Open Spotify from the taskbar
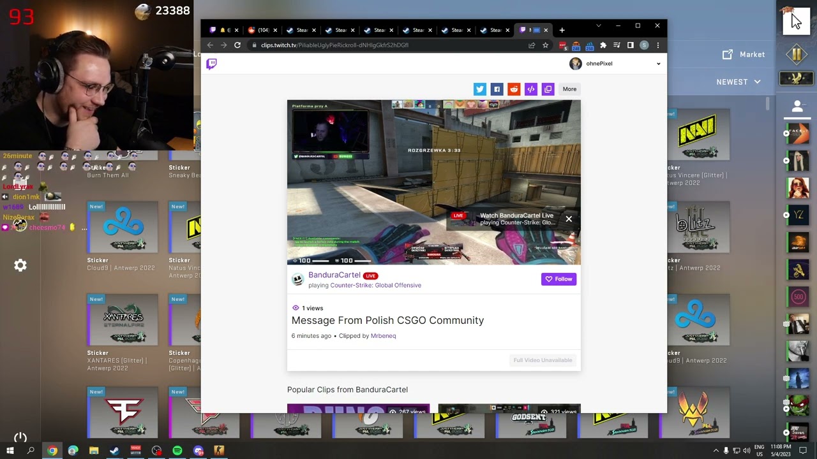The image size is (817, 459). point(177,451)
